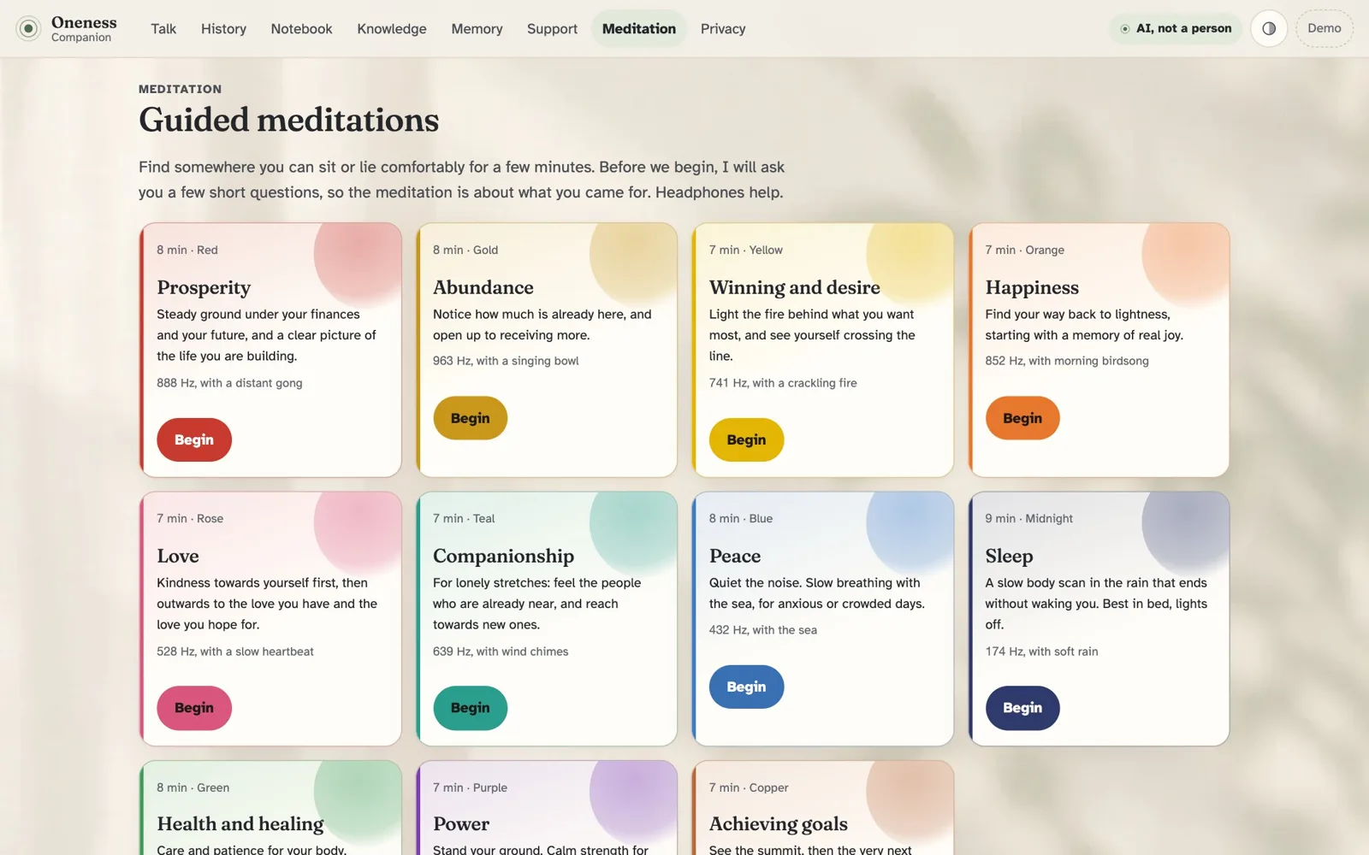The width and height of the screenshot is (1369, 855).
Task: Click the '888 Hz, with a distant gong' text
Action: (229, 383)
